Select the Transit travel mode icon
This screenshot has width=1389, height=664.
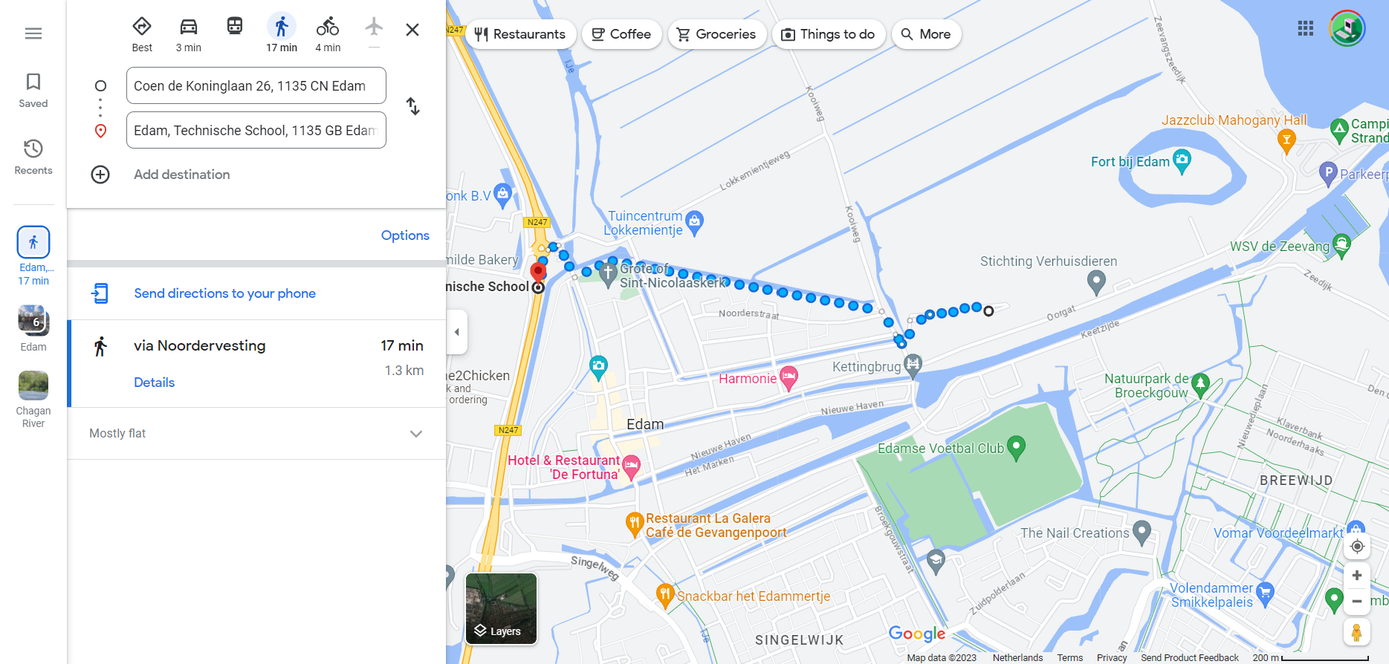tap(235, 27)
